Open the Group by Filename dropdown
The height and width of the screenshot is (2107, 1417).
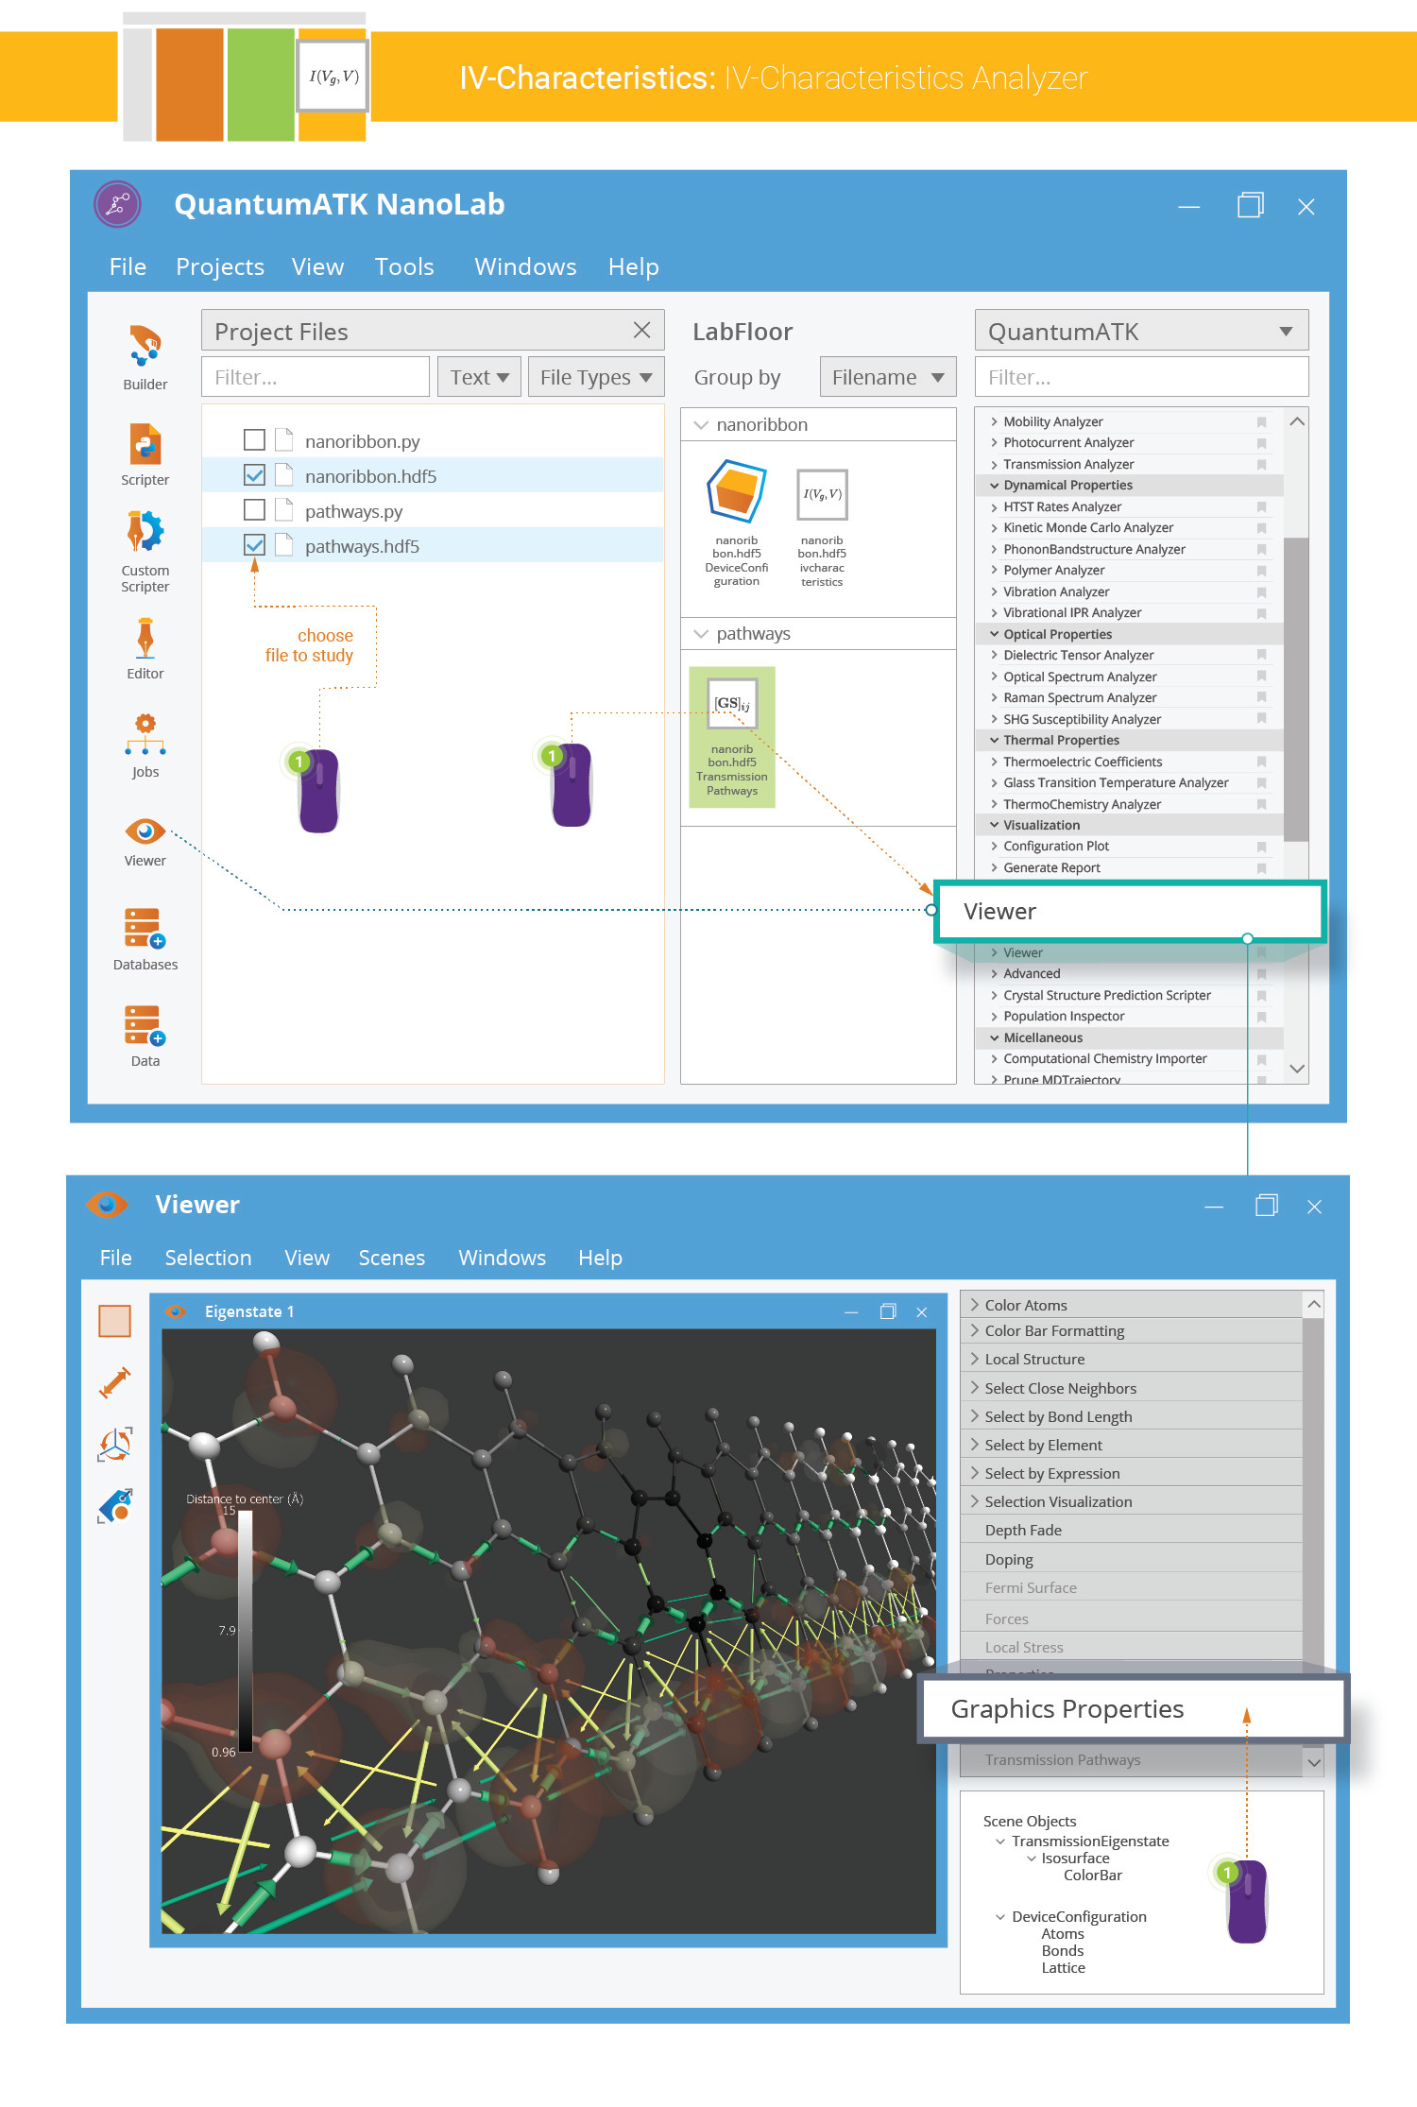pos(887,377)
